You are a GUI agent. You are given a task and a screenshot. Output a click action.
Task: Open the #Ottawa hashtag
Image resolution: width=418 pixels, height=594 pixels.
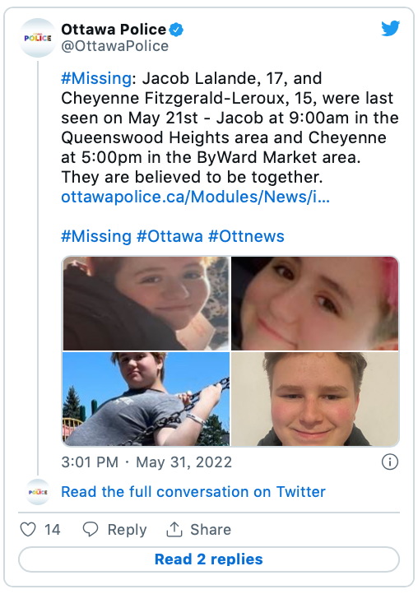point(170,236)
